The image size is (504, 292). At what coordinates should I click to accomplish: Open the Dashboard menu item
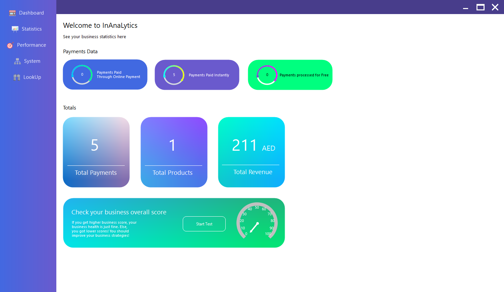[x=28, y=13]
